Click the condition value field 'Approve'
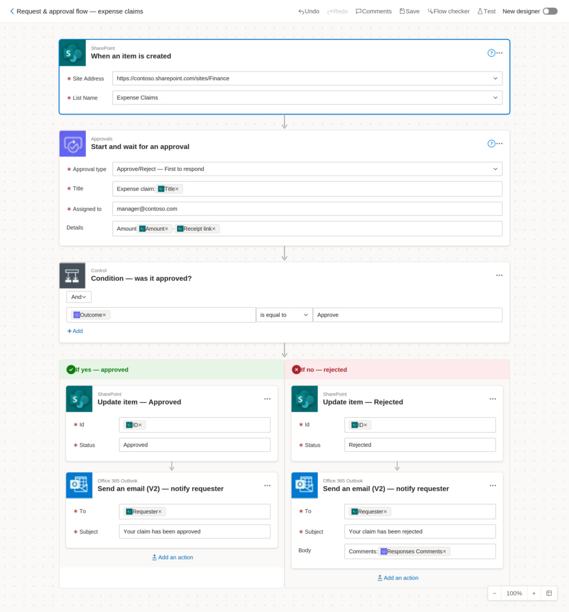Image resolution: width=569 pixels, height=612 pixels. pyautogui.click(x=408, y=315)
